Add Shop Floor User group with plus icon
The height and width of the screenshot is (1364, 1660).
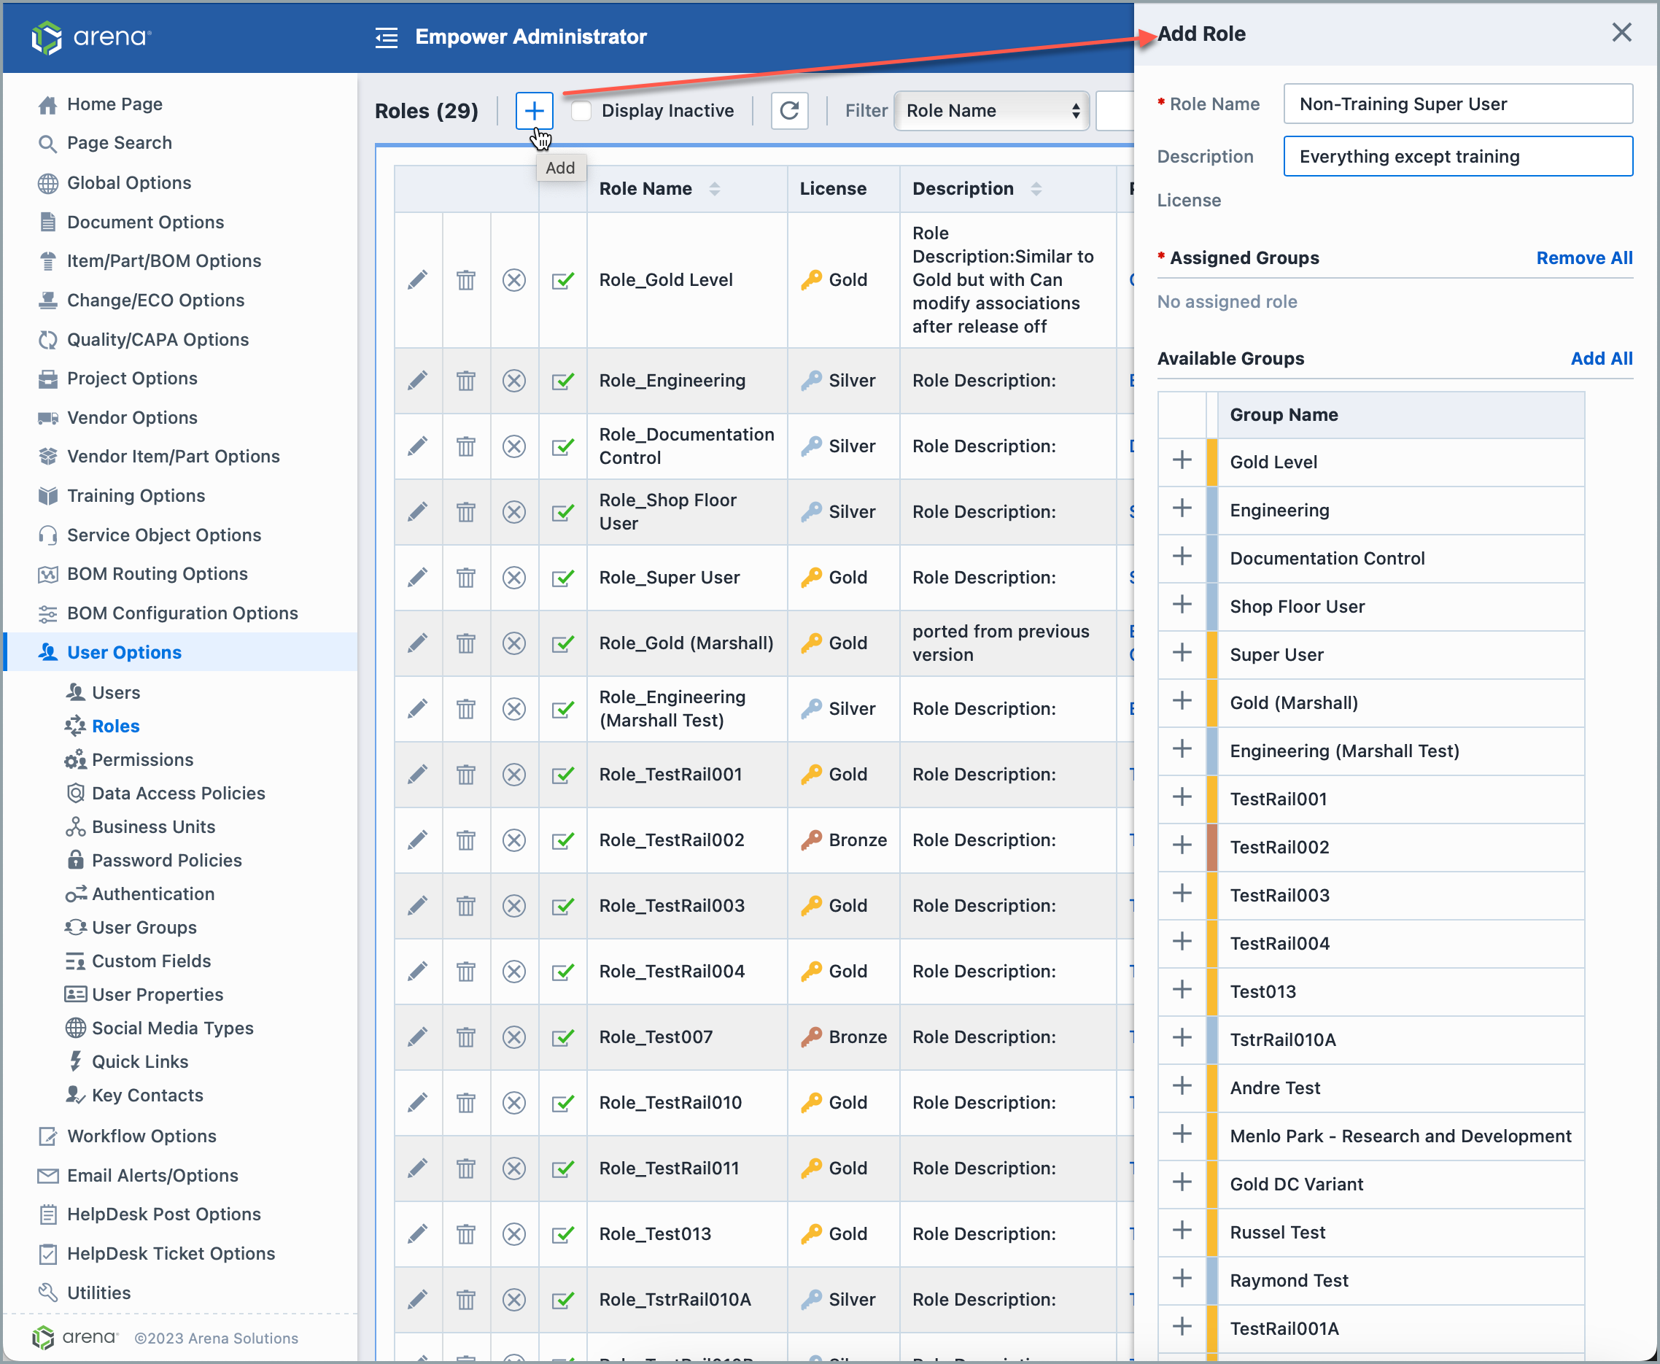tap(1182, 605)
